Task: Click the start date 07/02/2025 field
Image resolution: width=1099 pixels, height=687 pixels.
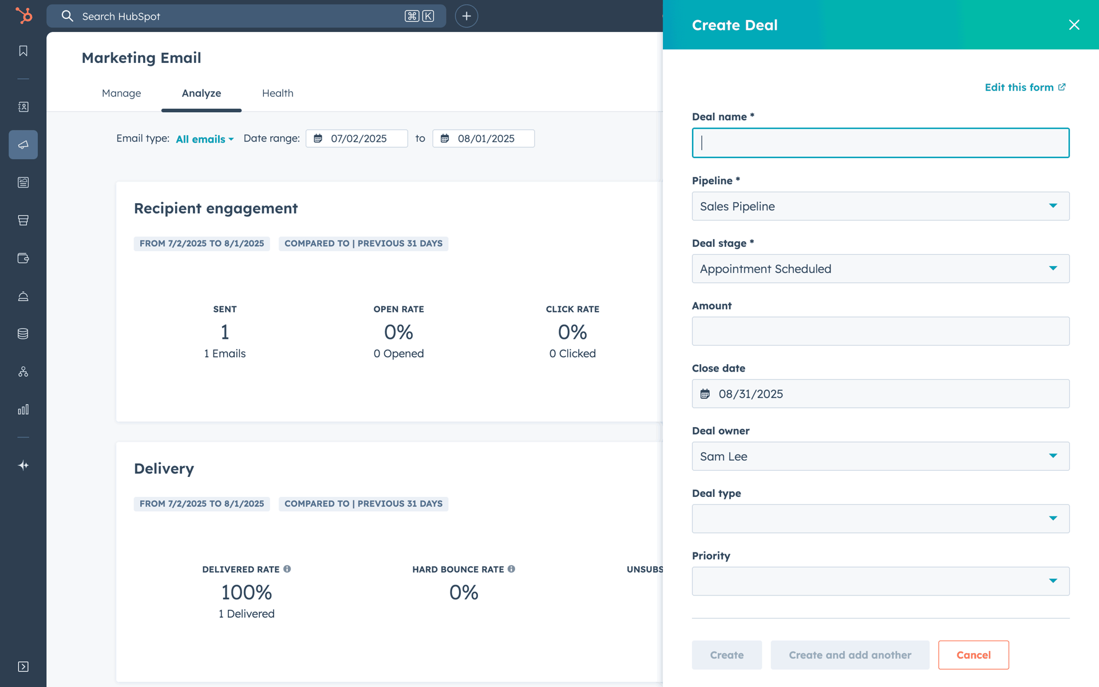Action: [x=357, y=139]
